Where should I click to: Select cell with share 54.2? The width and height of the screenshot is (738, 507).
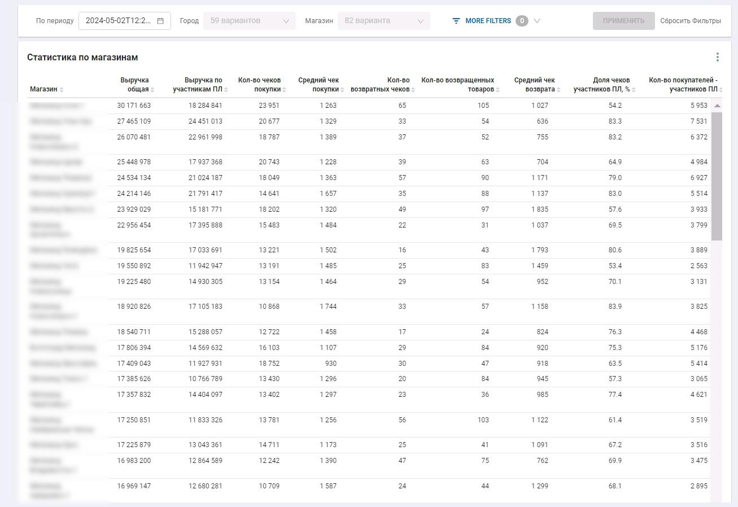(x=615, y=106)
